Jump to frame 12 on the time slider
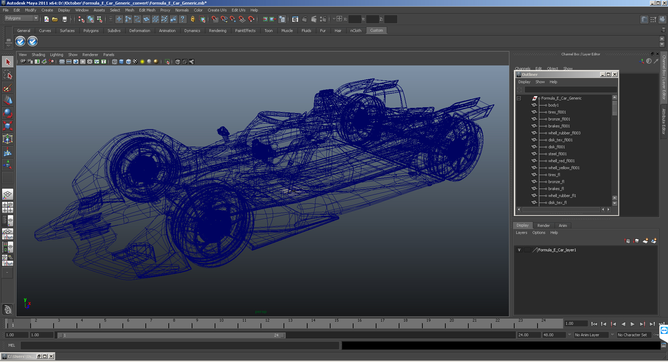 point(267,324)
